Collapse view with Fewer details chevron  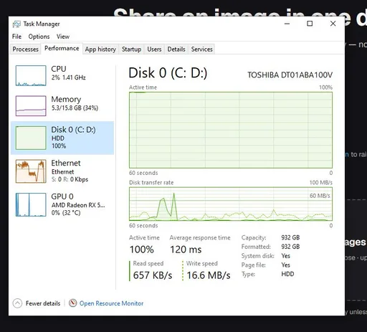(x=17, y=303)
